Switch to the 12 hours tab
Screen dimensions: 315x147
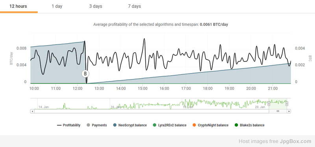18,6
